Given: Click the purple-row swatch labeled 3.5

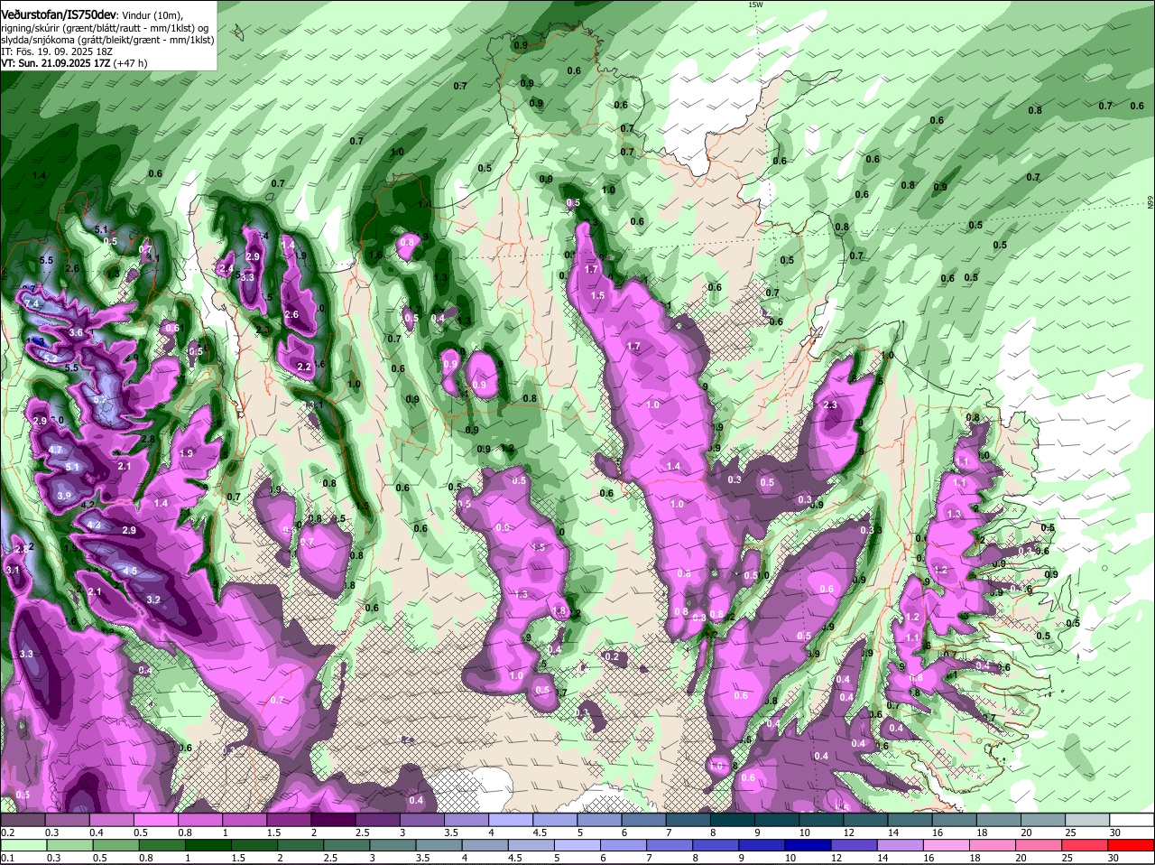Looking at the screenshot, I should (467, 819).
